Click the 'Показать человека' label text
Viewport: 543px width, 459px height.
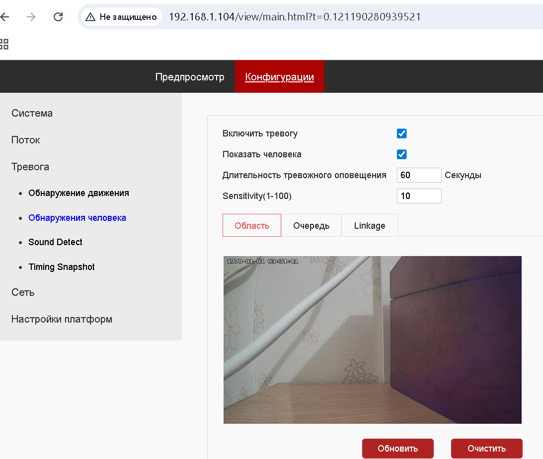(262, 154)
